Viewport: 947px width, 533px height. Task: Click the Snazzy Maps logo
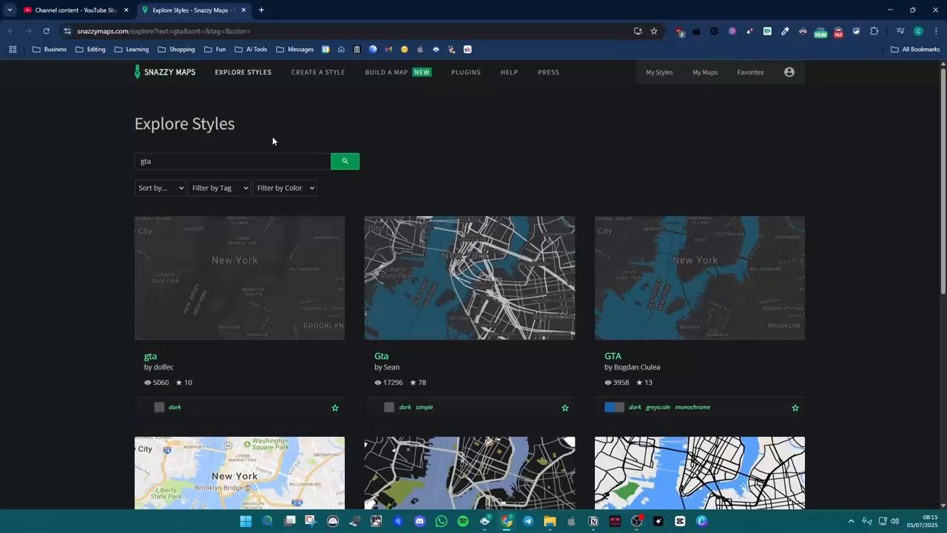click(x=165, y=72)
